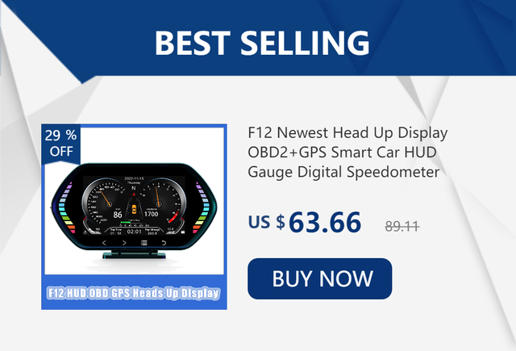
Task: Click the crossed-out 89.11 original price
Action: [x=402, y=226]
